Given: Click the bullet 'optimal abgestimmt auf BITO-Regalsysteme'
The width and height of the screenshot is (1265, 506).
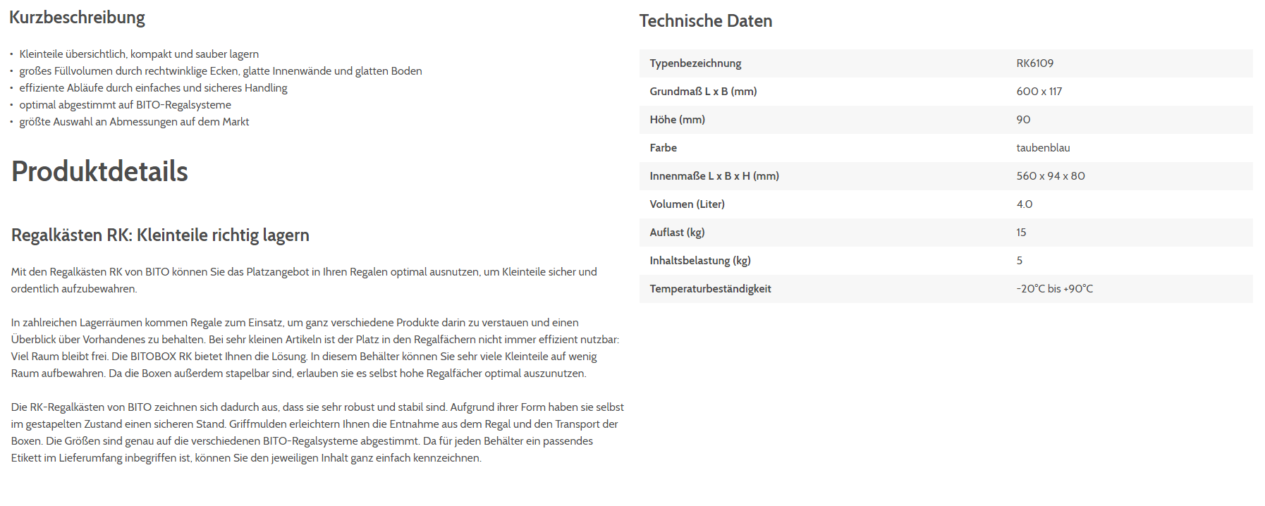Looking at the screenshot, I should point(125,105).
